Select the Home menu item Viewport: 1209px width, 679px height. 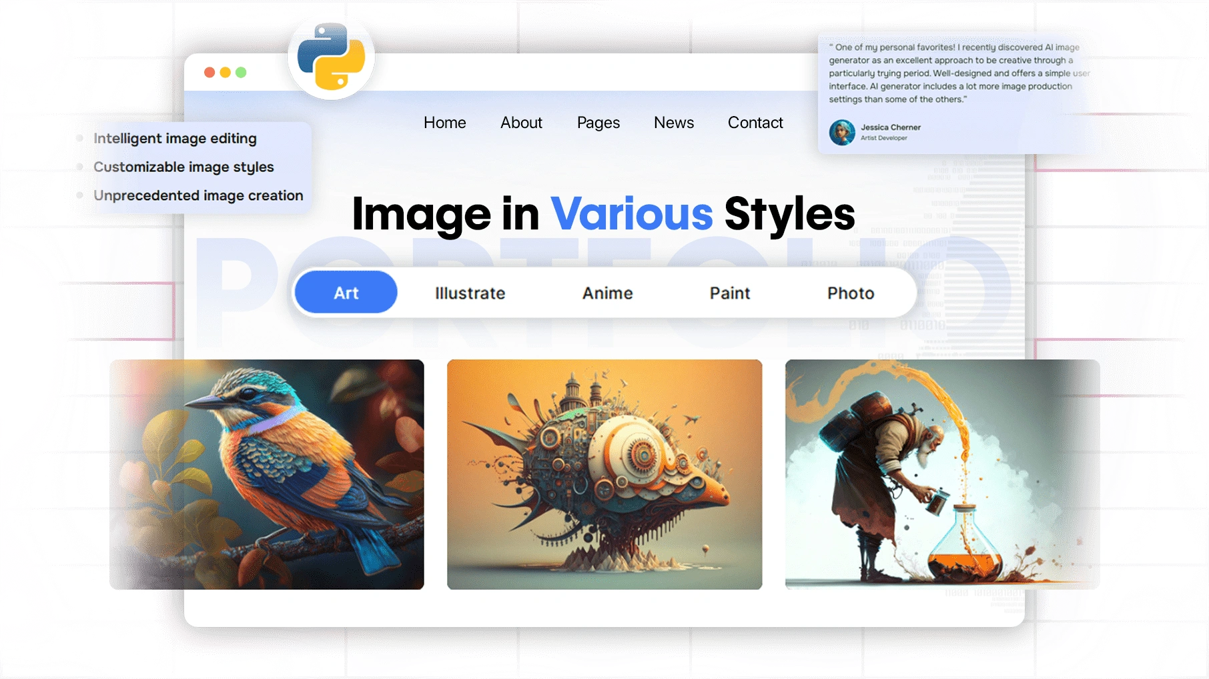444,123
